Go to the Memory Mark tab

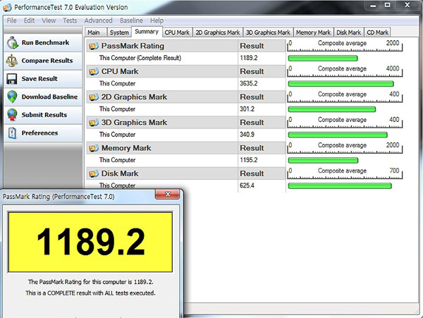(313, 32)
